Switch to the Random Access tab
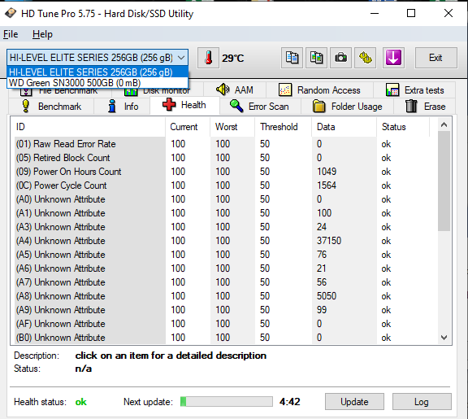 coord(319,90)
